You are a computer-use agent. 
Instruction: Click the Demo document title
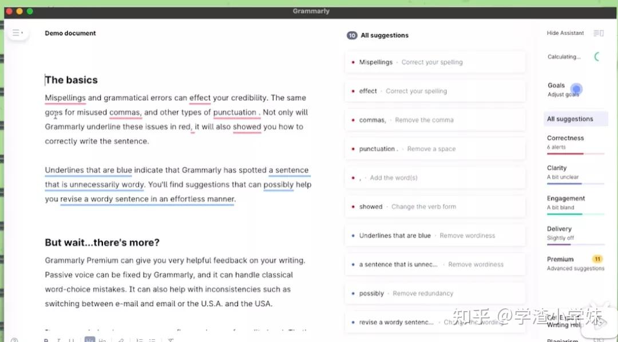pyautogui.click(x=70, y=33)
